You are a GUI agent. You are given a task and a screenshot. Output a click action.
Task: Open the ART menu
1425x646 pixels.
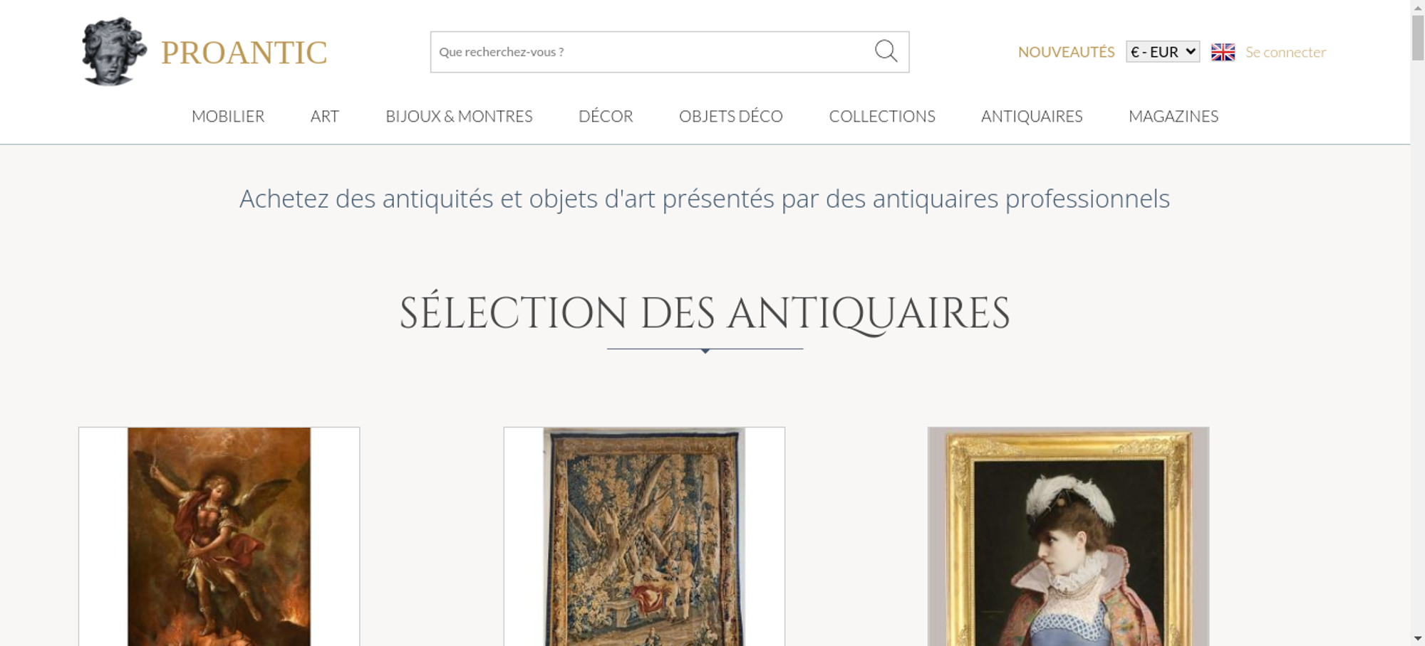click(325, 116)
